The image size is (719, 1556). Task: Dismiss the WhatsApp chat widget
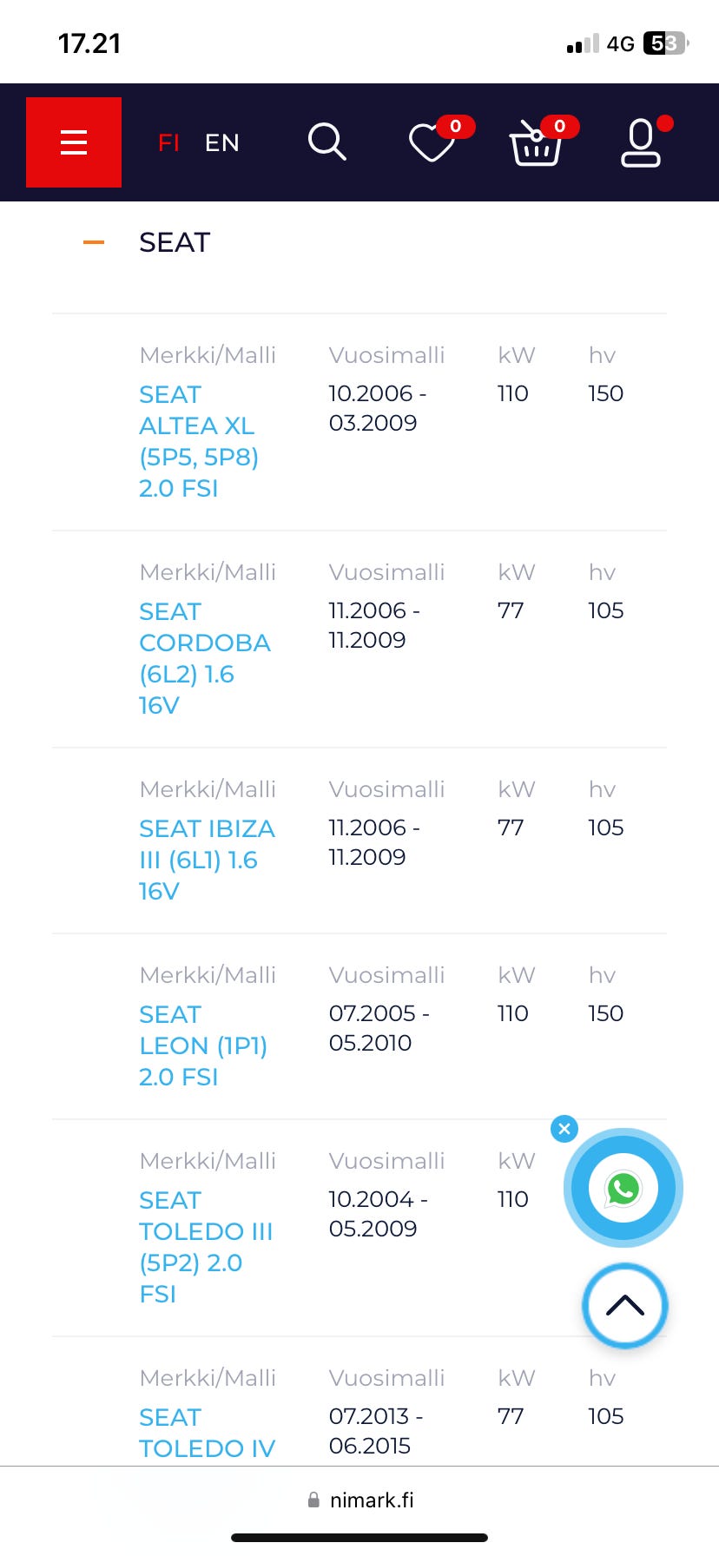[564, 1129]
